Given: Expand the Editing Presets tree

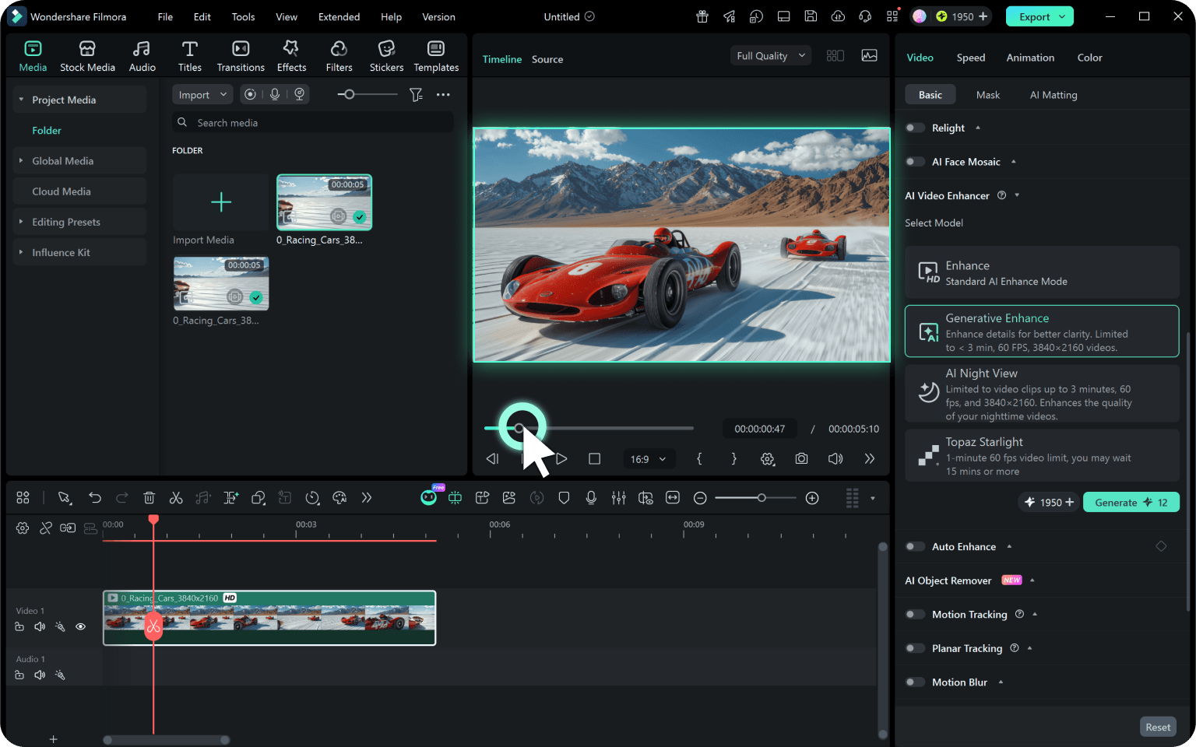Looking at the screenshot, I should 21,222.
